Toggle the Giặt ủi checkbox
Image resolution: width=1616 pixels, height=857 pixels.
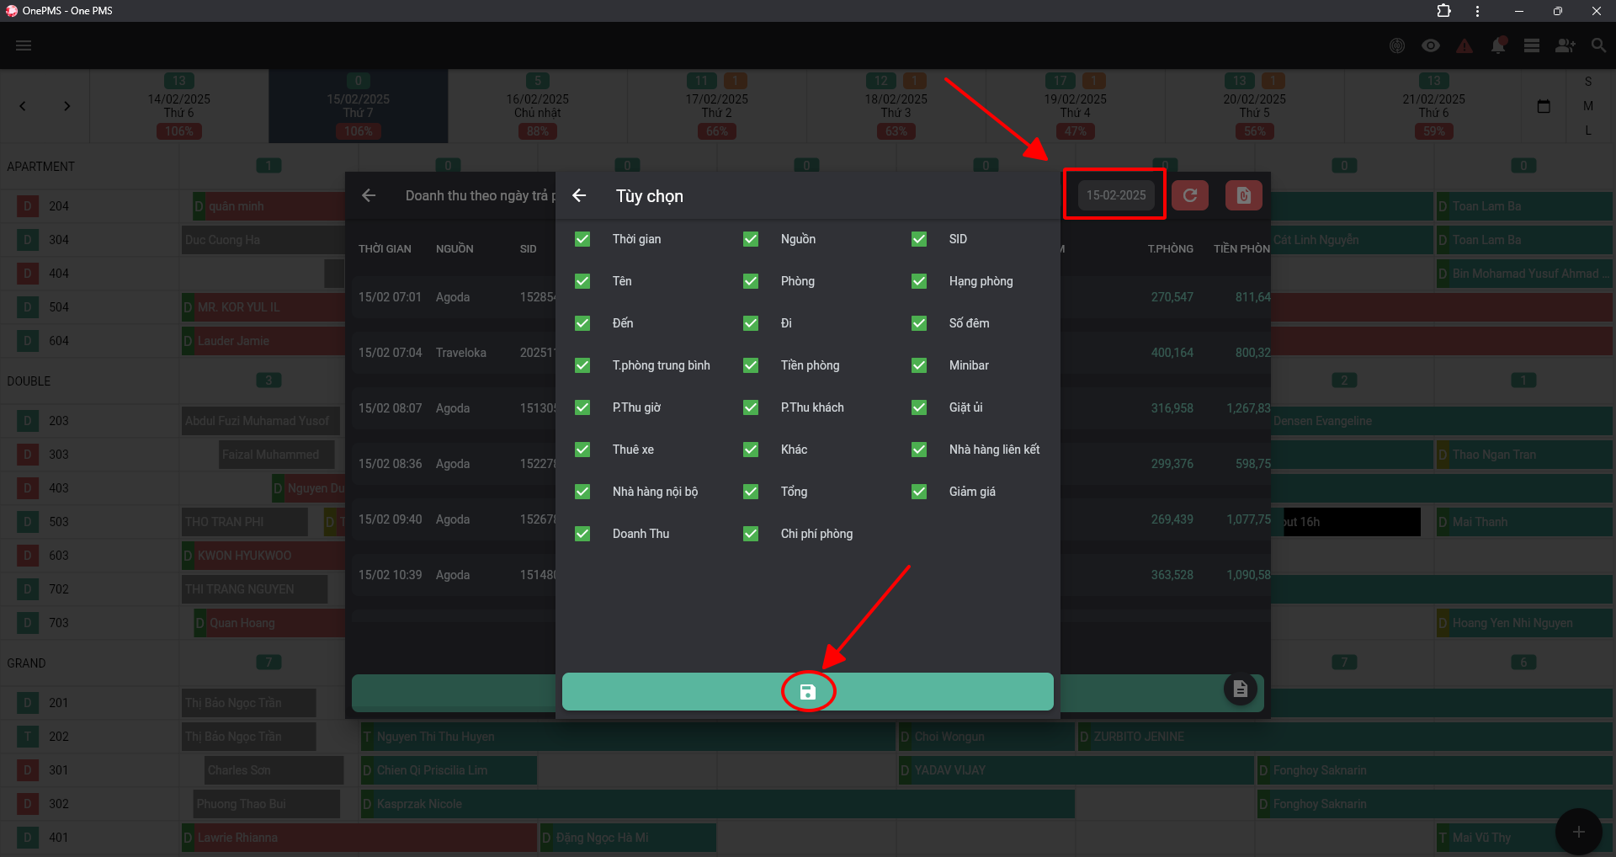[919, 407]
